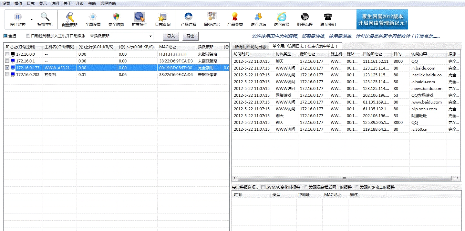This screenshot has width=465, height=231.
Task: Open 购买流程 (Purchase Process) icon
Action: (x=304, y=19)
